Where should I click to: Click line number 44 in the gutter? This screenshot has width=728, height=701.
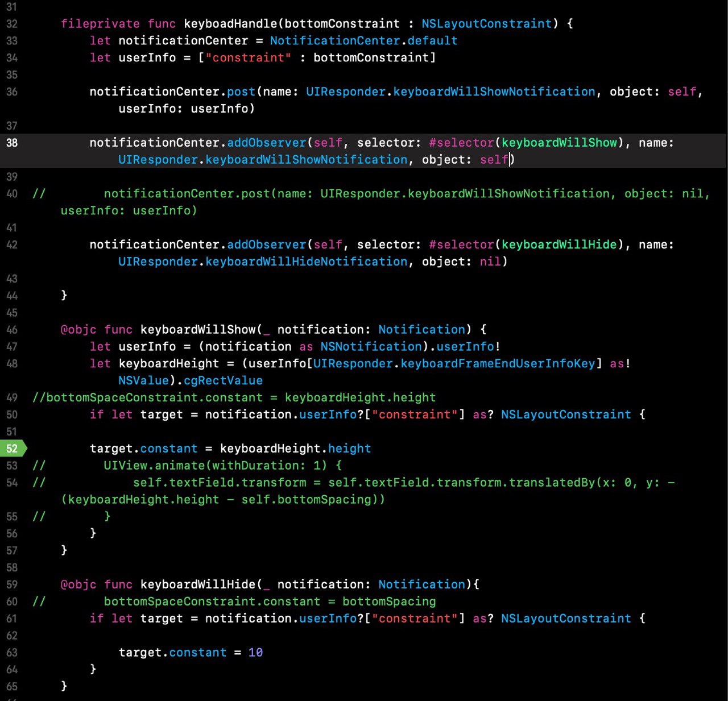12,296
